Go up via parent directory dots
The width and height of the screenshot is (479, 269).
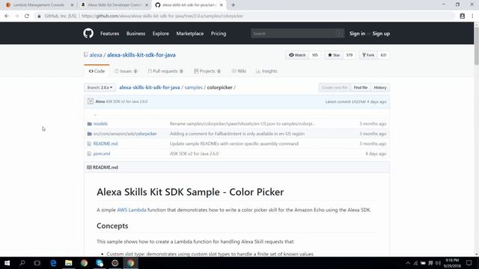[95, 114]
